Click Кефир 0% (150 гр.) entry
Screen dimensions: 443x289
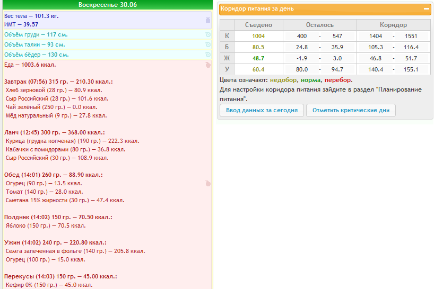[49, 285]
